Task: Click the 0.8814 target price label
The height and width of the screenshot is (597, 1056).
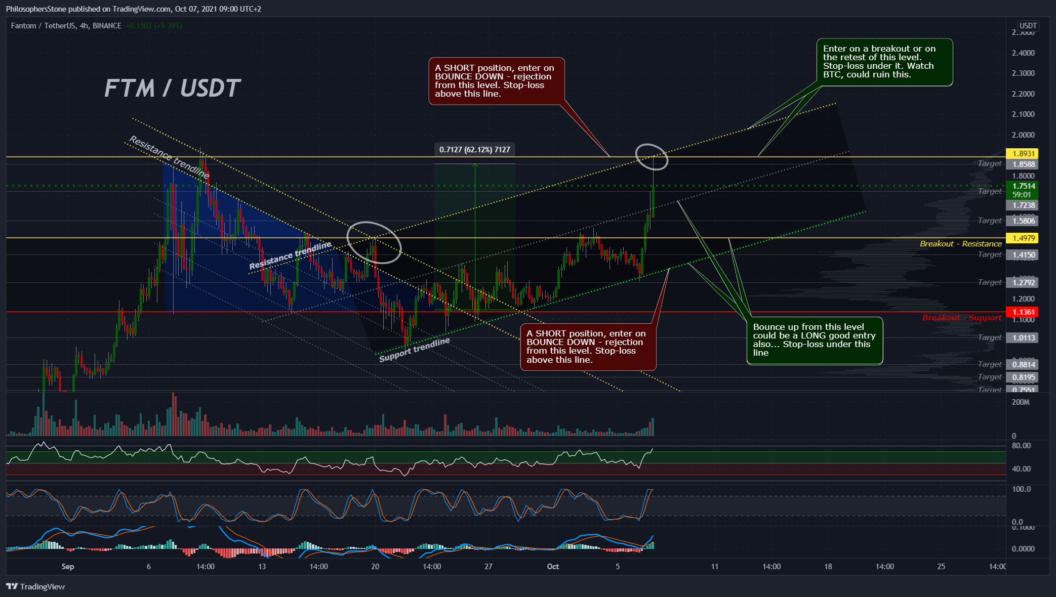Action: point(1022,364)
